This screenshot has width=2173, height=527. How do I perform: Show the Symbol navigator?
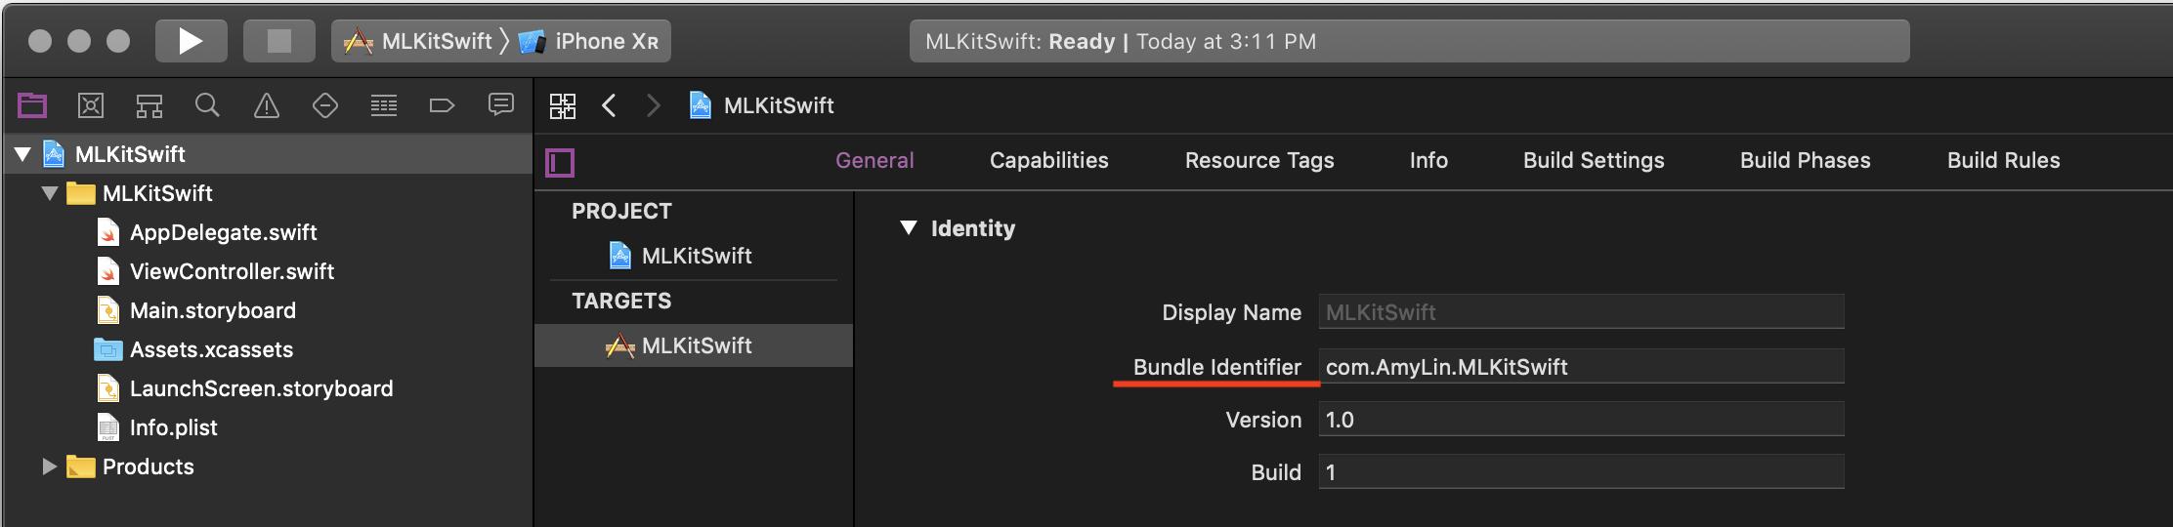coord(149,105)
